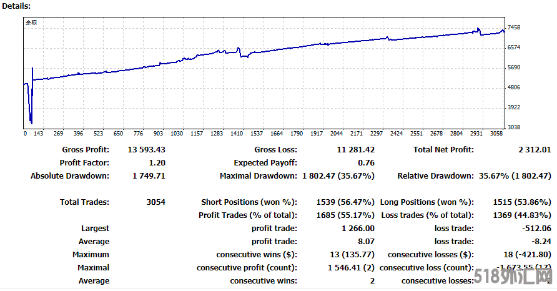Image resolution: width=557 pixels, height=291 pixels.
Task: Select chart y-axis value 4806
Action: 514,87
